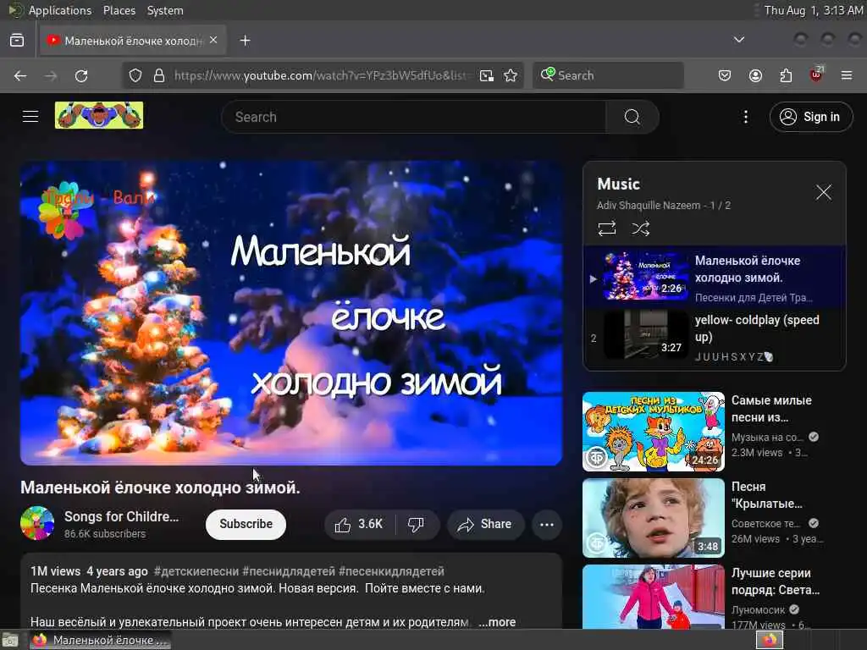
Task: Expand description with ...more
Action: pos(497,622)
